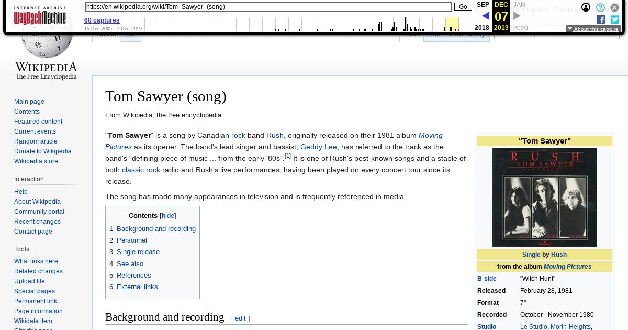This screenshot has height=330, width=628.
Task: Open citation footnote [1]
Action: click(x=288, y=156)
